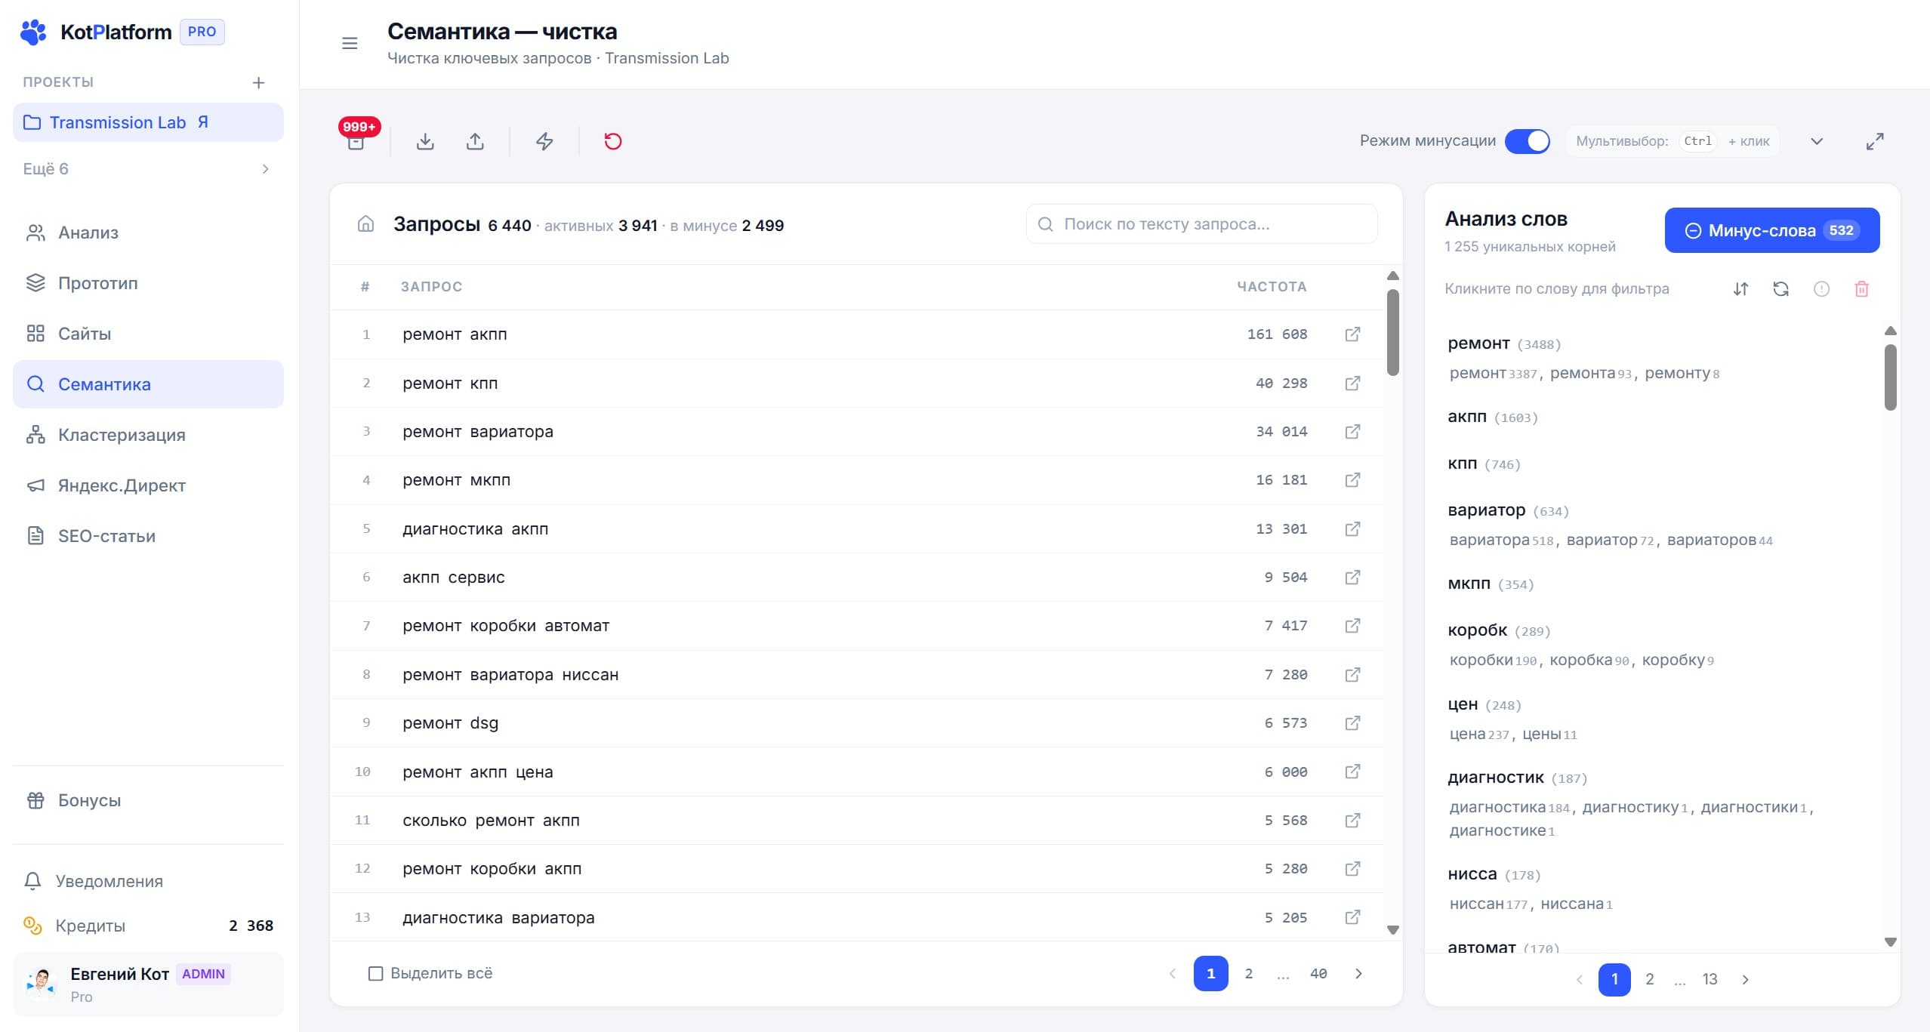This screenshot has height=1032, width=1930.
Task: Toggle fullscreen expand arrows icon
Action: (1875, 141)
